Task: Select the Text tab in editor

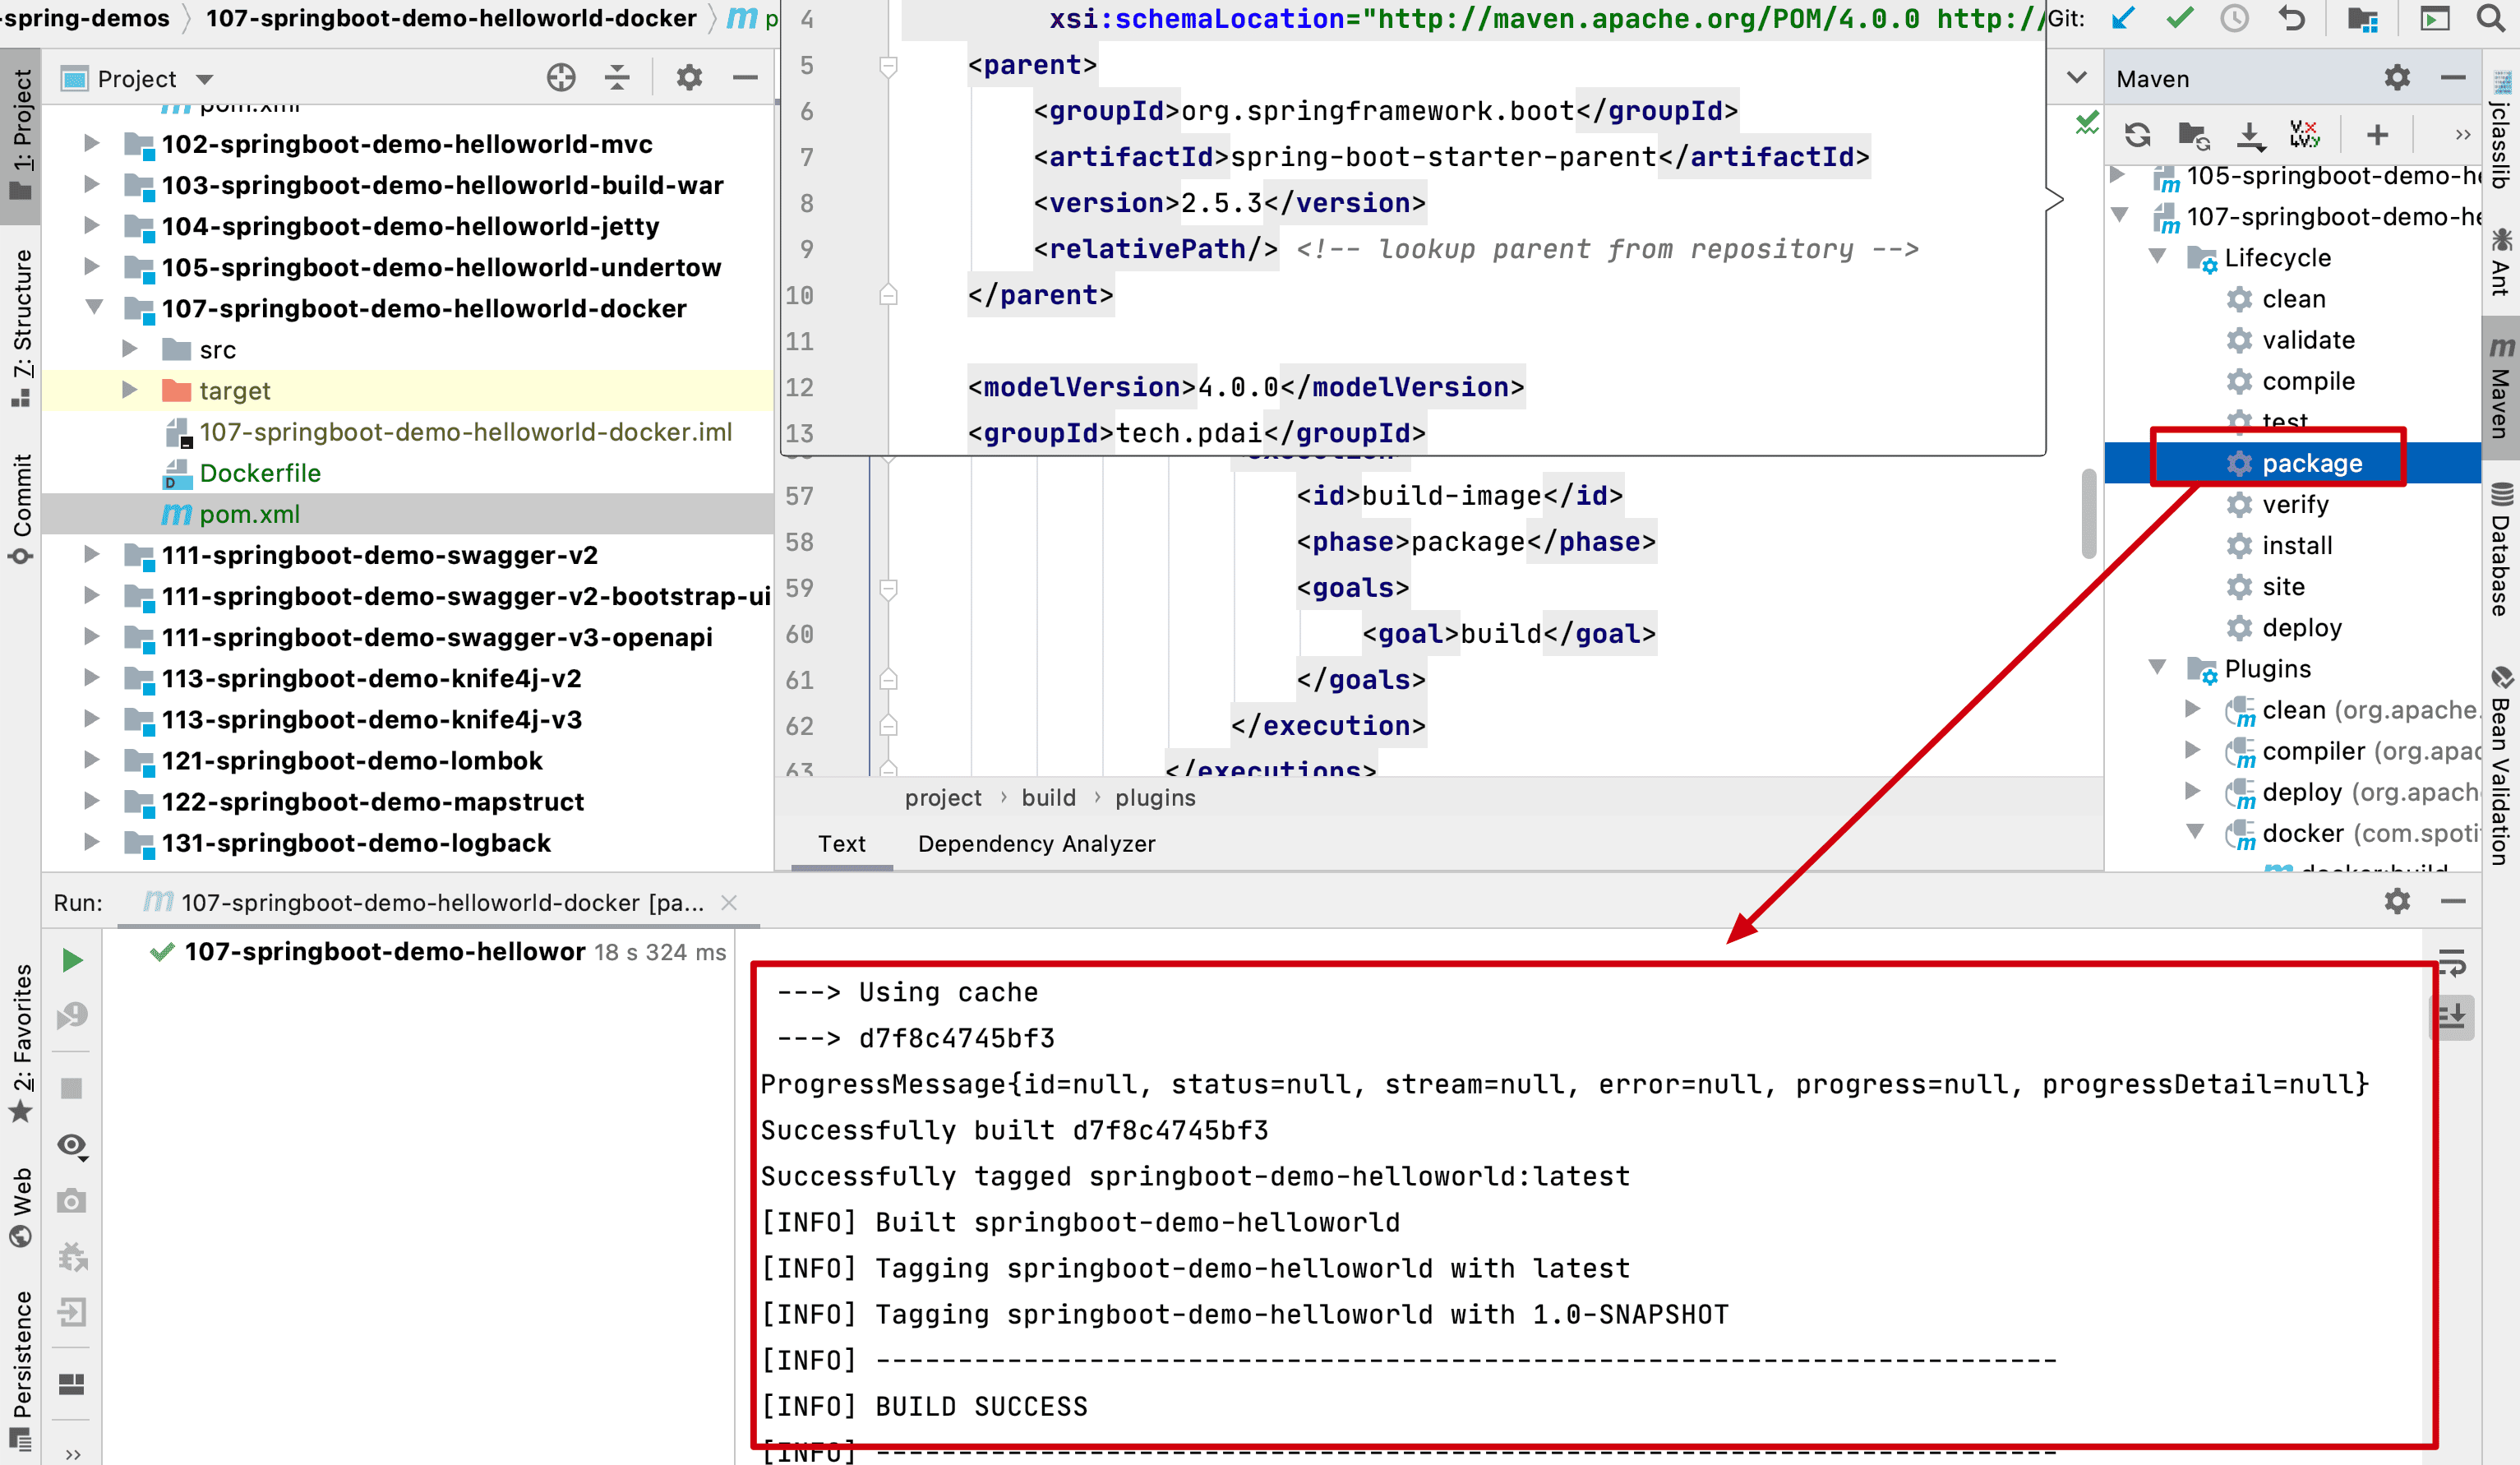Action: point(843,843)
